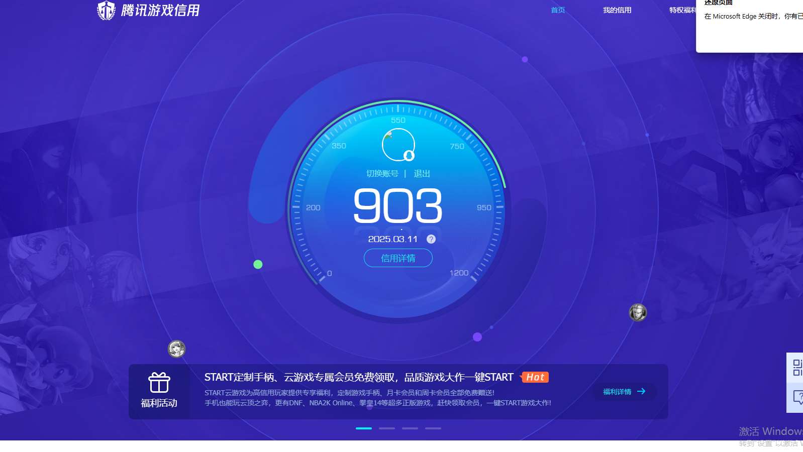Click the 还原页面 Edge restore popup title
803x452 pixels.
[x=719, y=3]
